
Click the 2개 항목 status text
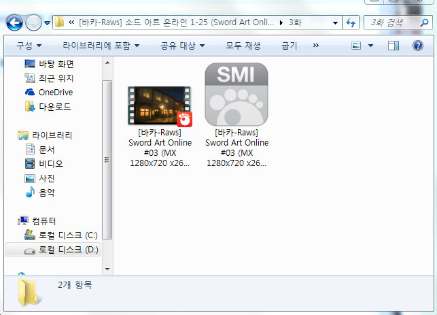[75, 284]
